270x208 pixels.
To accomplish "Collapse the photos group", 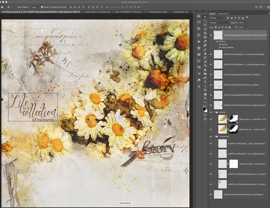I will tap(215, 112).
